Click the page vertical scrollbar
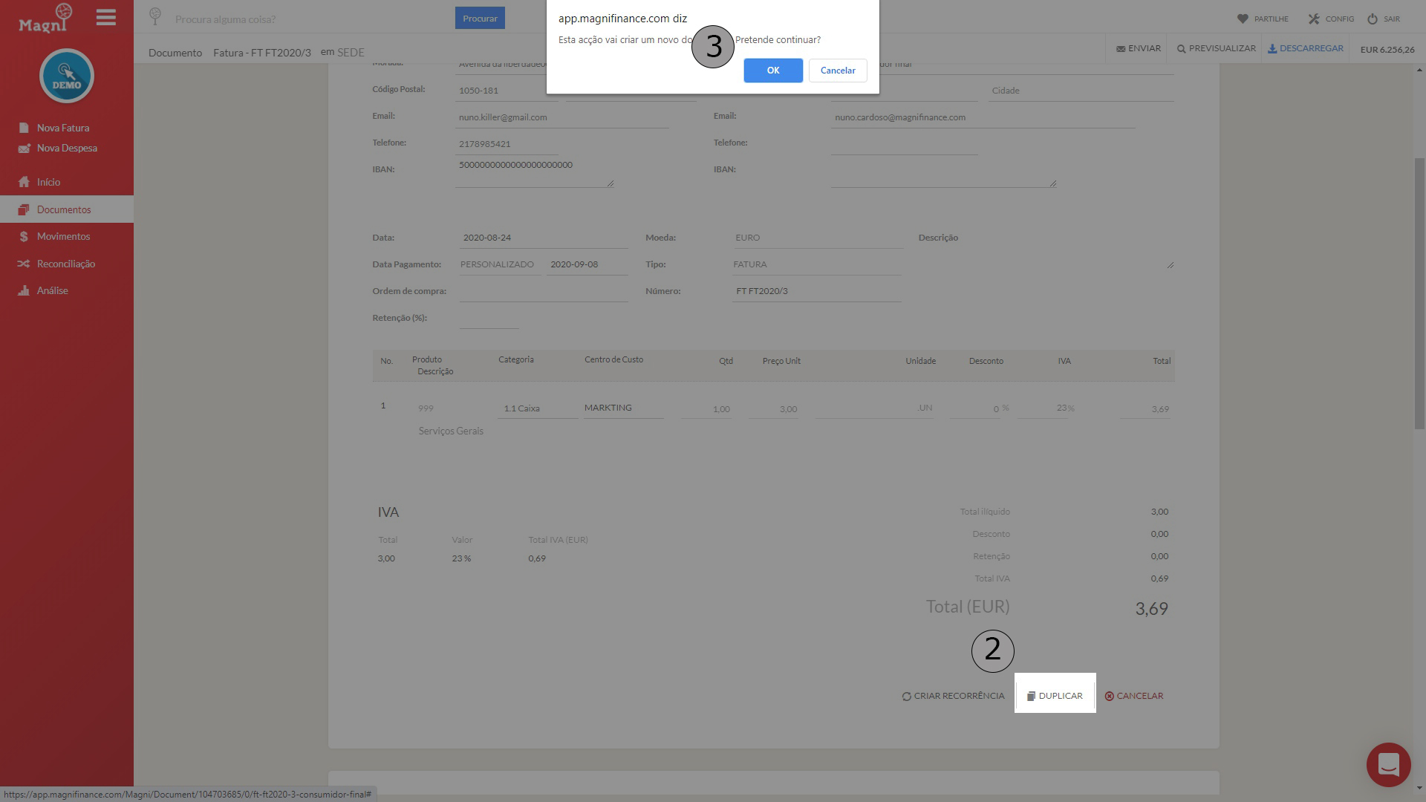Viewport: 1426px width, 802px height. pyautogui.click(x=1419, y=293)
